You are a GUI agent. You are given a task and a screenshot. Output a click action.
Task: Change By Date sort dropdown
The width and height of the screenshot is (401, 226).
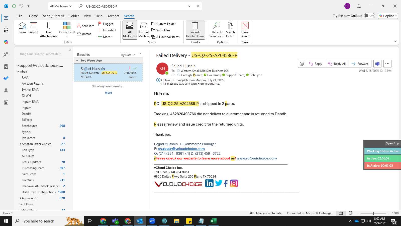[128, 55]
